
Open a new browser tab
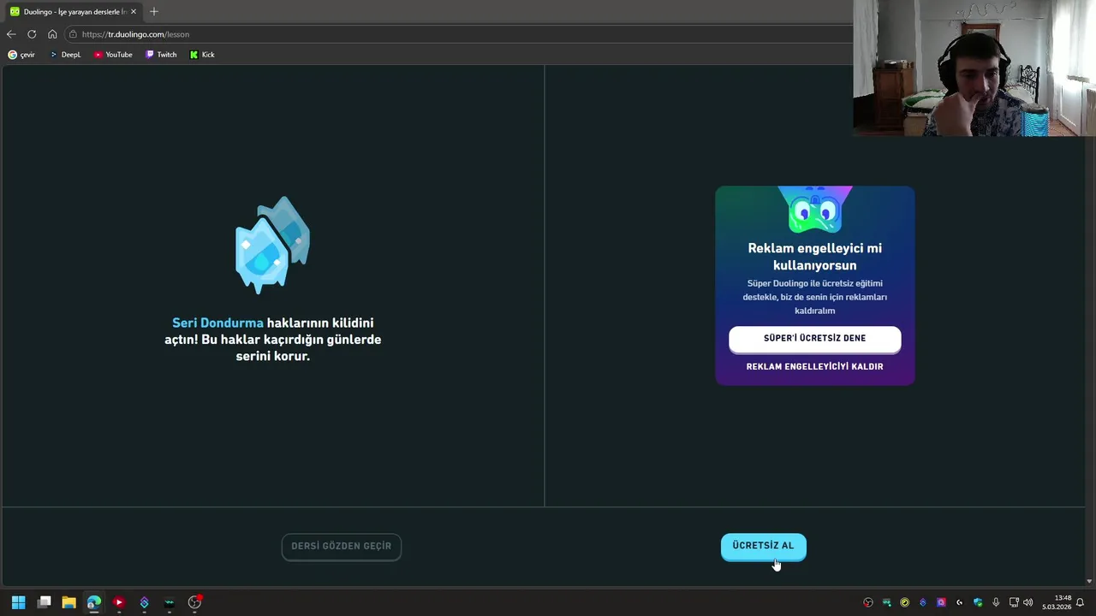click(154, 12)
